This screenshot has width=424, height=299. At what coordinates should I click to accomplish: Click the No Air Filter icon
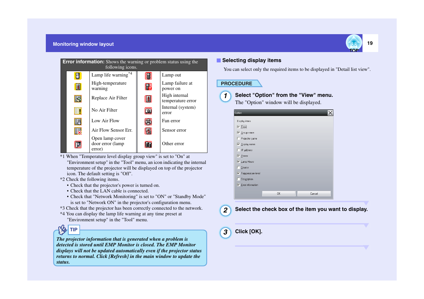78,111
